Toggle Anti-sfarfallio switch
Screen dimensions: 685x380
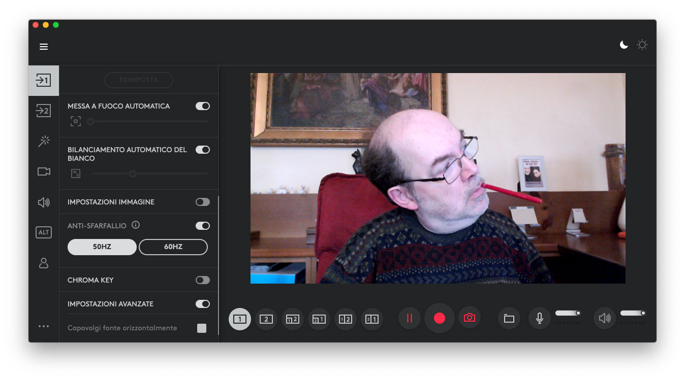(x=203, y=226)
